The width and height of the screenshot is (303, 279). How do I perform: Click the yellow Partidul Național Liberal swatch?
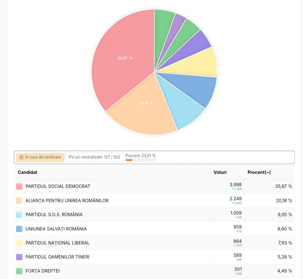[x=19, y=243]
